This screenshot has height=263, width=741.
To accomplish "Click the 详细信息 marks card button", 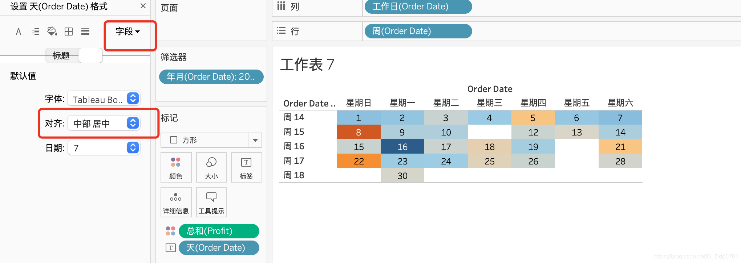I will coord(176,202).
